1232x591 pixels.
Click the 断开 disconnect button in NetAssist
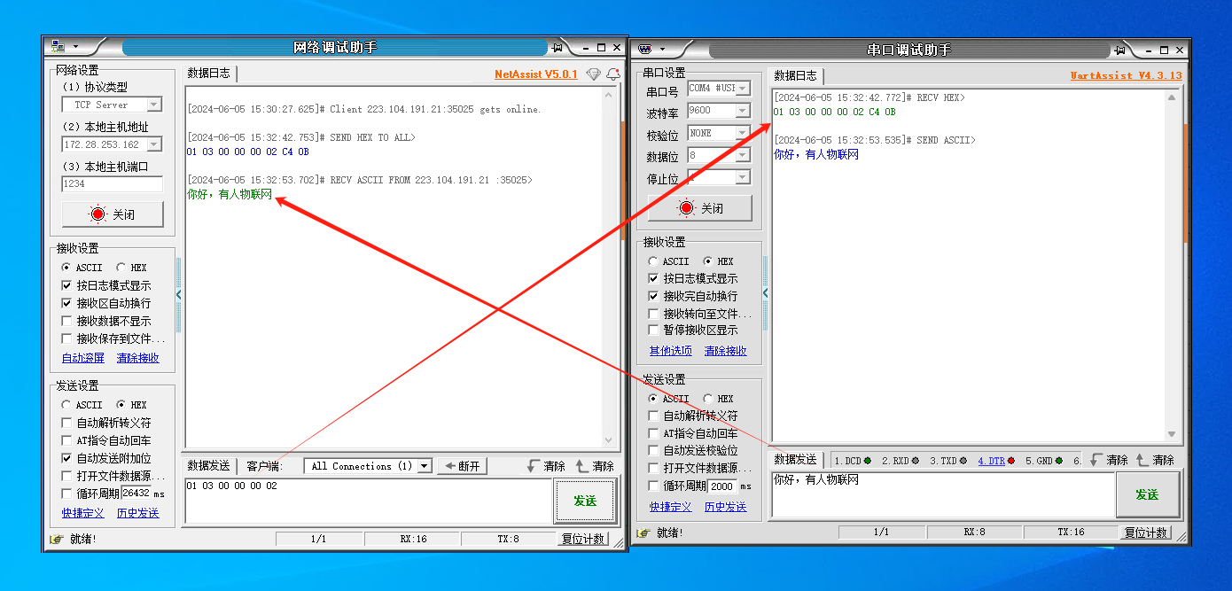(462, 466)
